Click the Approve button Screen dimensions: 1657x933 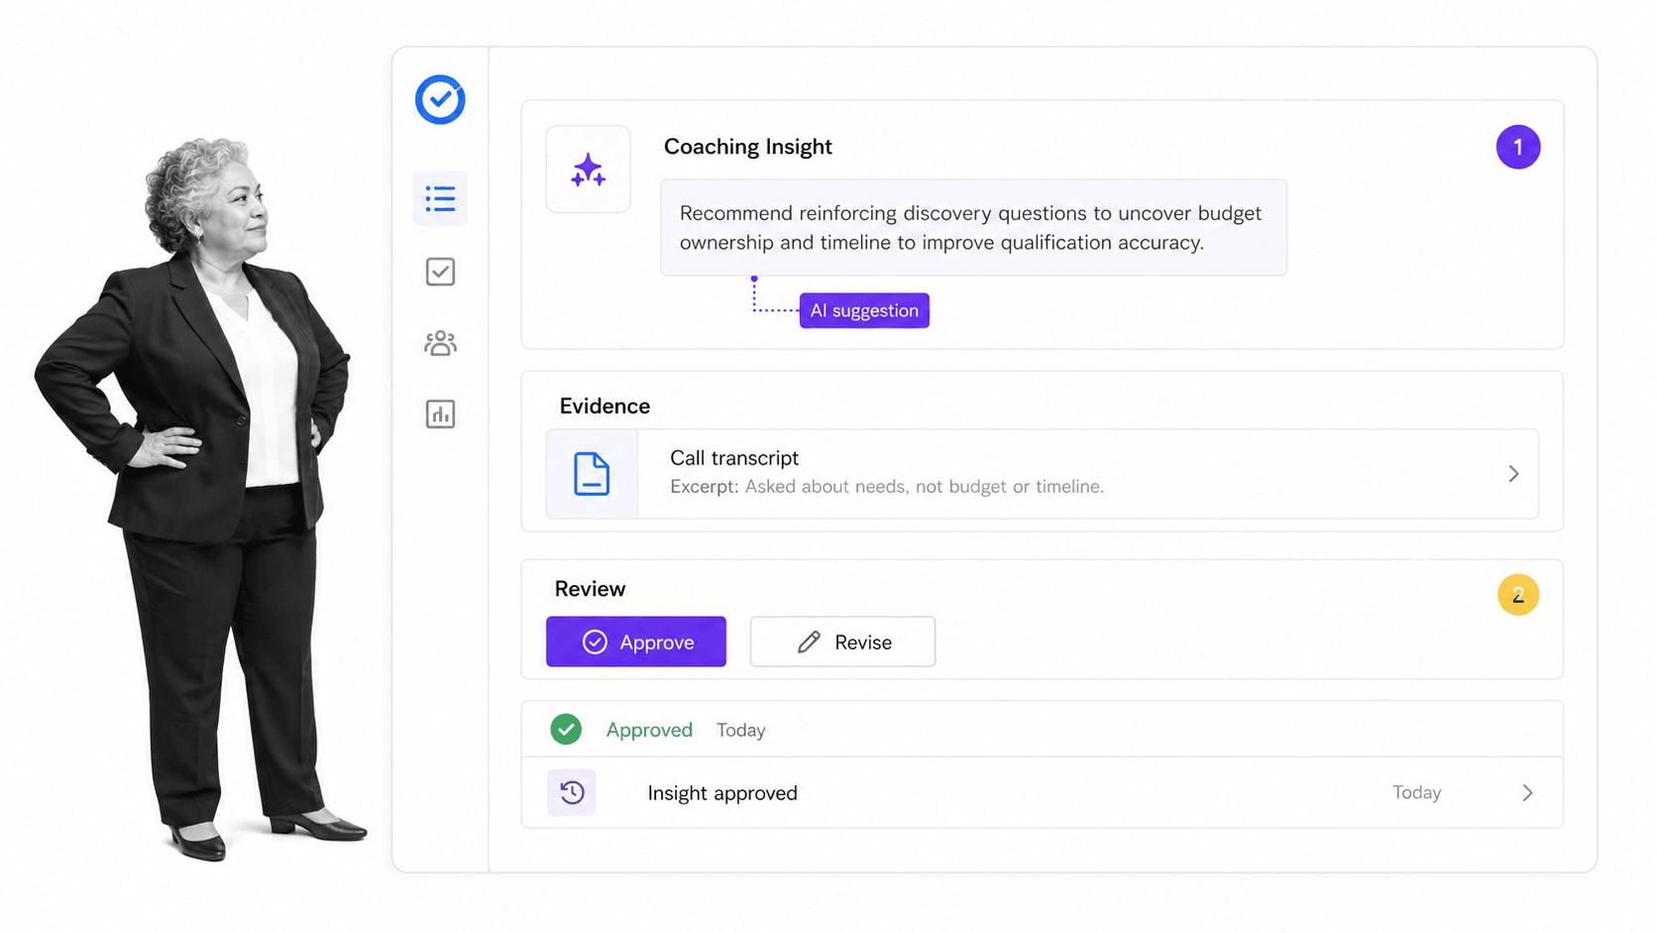pyautogui.click(x=636, y=641)
